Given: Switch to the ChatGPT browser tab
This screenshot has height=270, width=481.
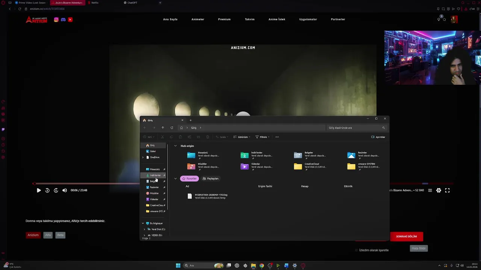Looking at the screenshot, I should pyautogui.click(x=132, y=3).
